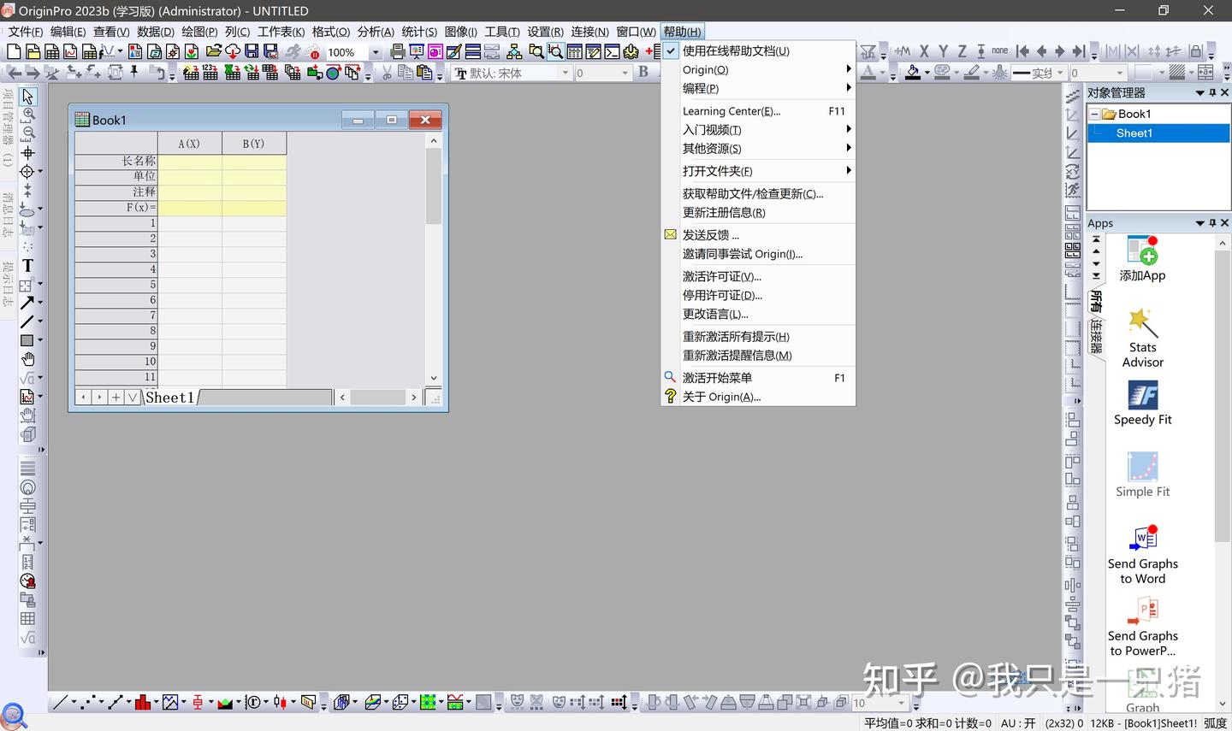Toggle AU status in the status bar
This screenshot has width=1232, height=731.
pyautogui.click(x=1016, y=722)
